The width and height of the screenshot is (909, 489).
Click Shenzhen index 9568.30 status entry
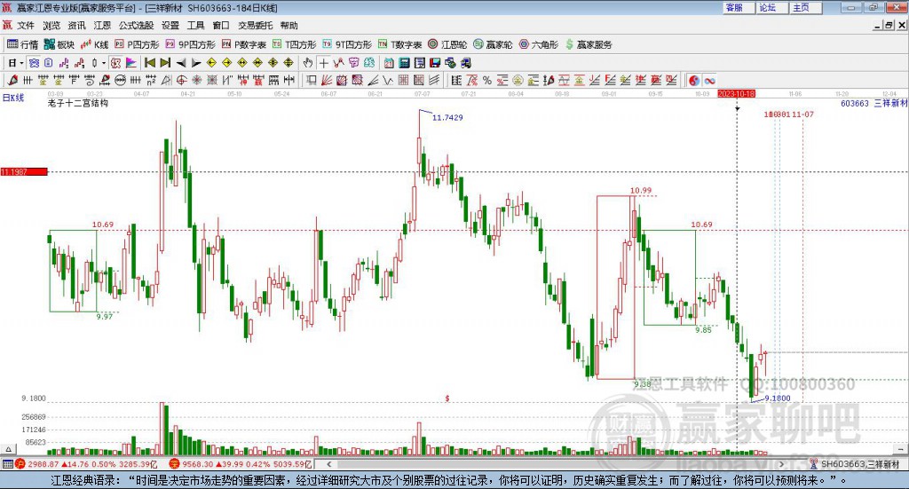pos(241,464)
